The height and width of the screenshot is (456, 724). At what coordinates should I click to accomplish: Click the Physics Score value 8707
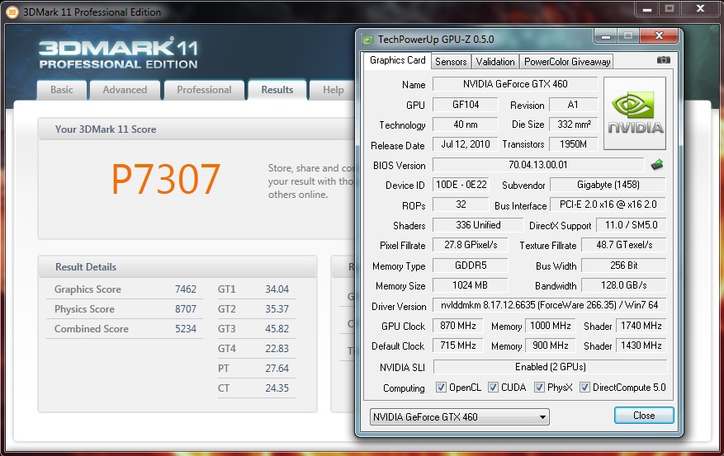(x=186, y=309)
